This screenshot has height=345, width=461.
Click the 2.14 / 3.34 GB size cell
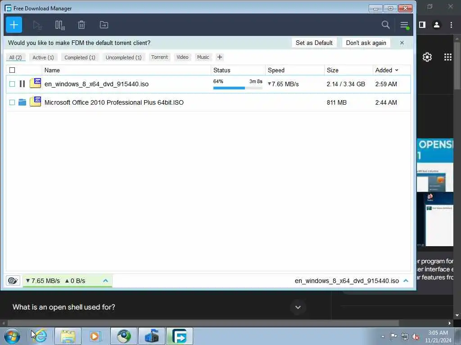346,84
